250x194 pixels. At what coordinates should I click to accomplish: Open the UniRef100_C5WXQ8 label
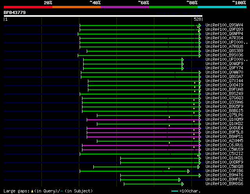(x=224, y=167)
